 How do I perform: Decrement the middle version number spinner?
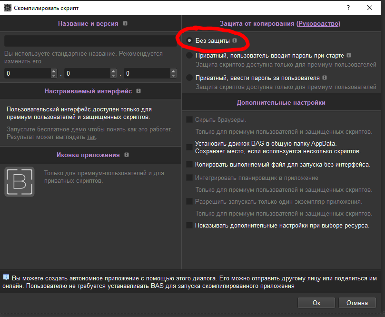pos(113,75)
